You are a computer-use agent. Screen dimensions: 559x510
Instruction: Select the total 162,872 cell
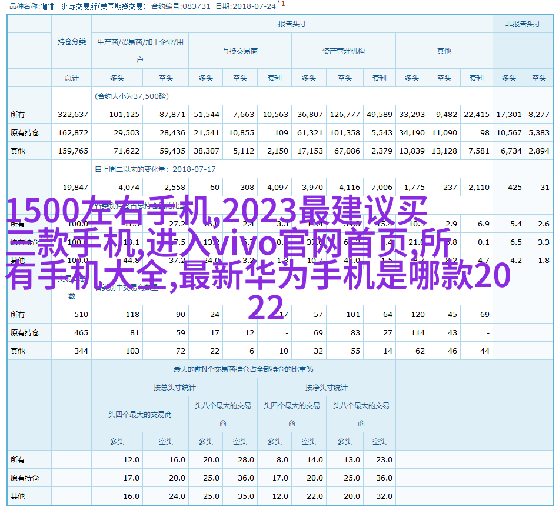[x=73, y=132]
